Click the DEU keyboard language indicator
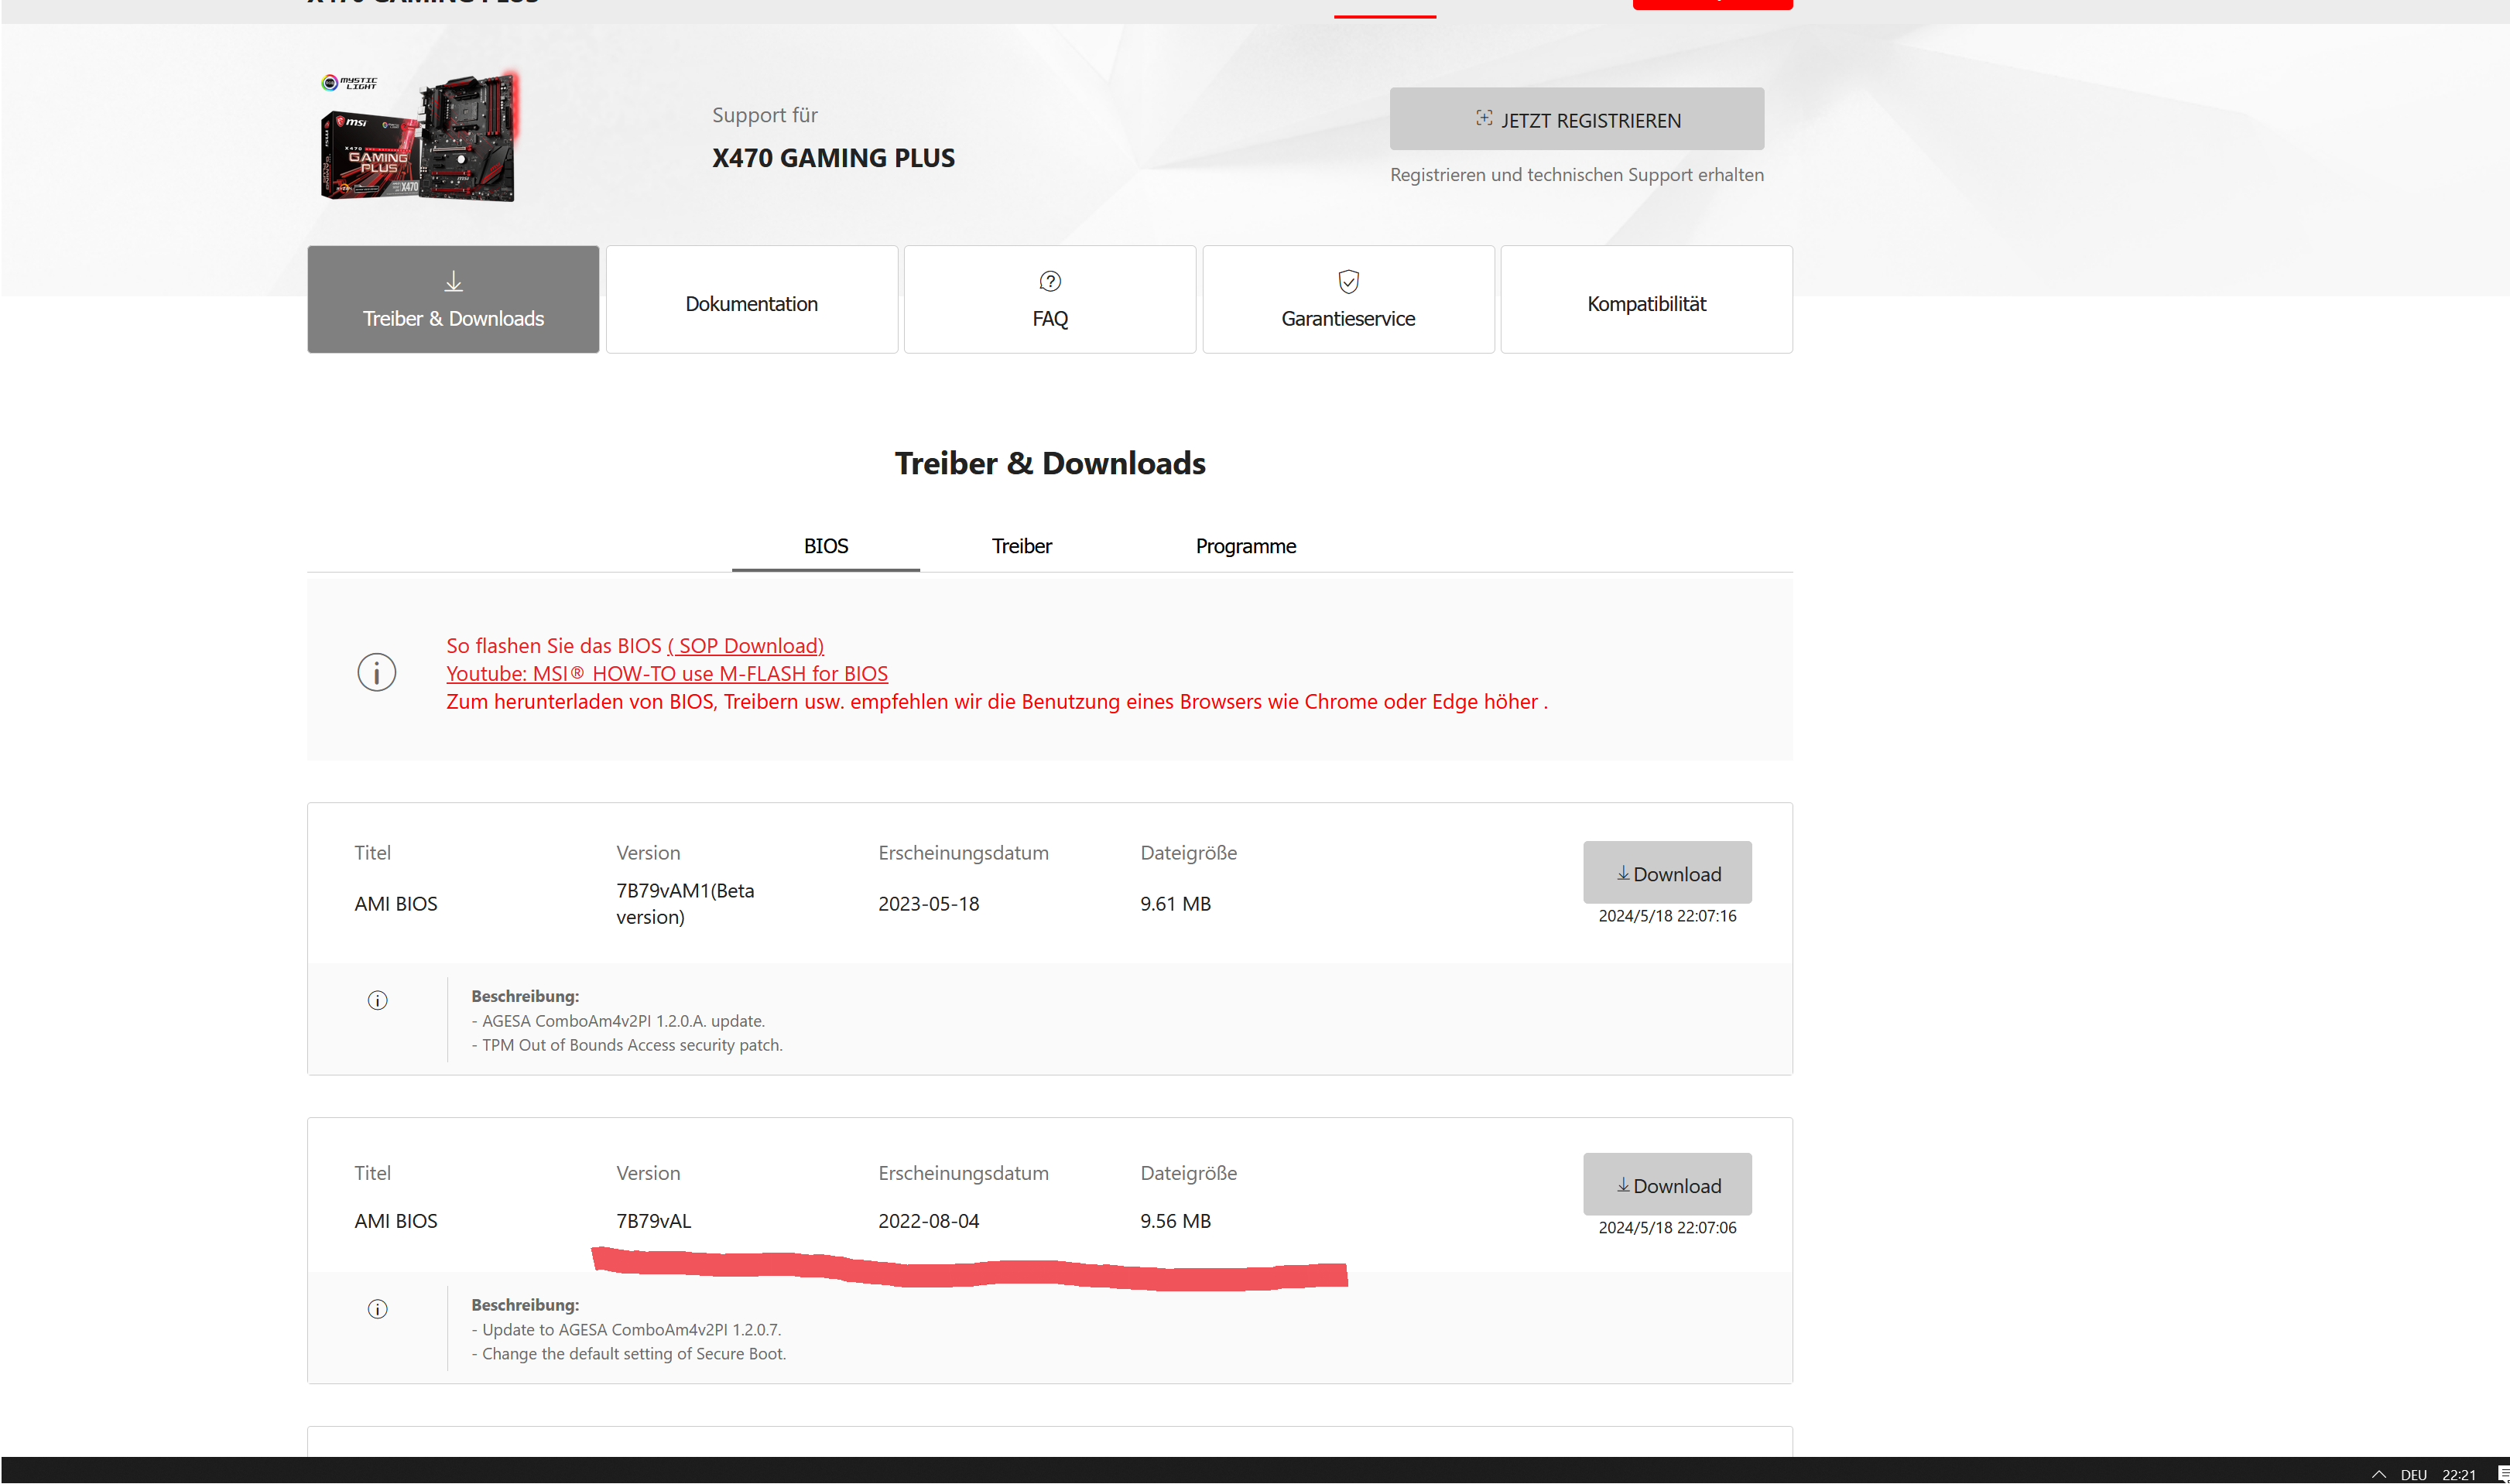This screenshot has width=2510, height=1484. [2413, 1474]
